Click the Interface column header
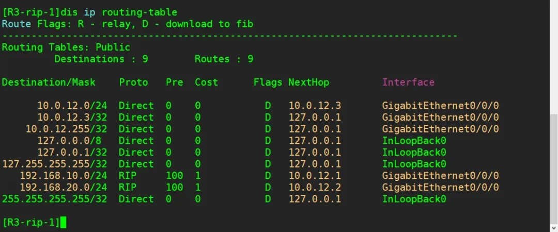558x232 pixels. (408, 82)
